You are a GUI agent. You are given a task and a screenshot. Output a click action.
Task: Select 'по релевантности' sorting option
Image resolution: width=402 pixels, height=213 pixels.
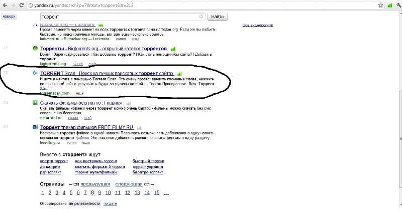(x=84, y=204)
